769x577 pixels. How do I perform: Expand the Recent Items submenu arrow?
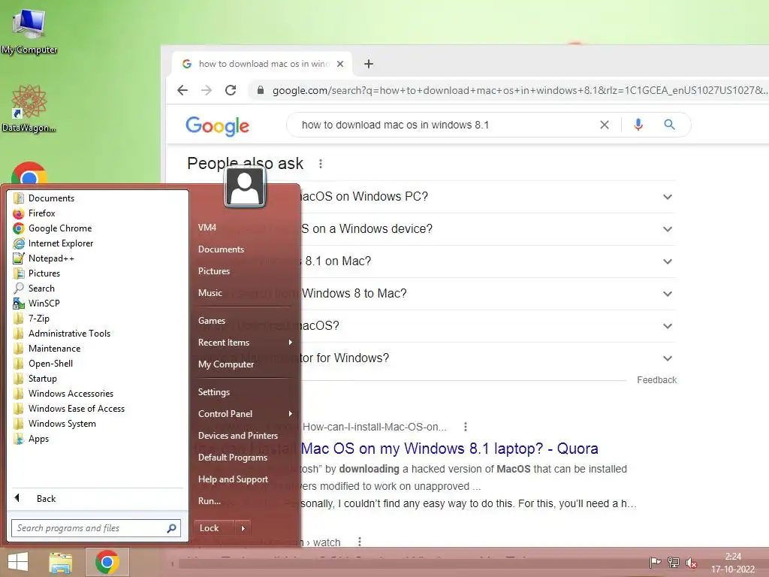click(x=291, y=343)
